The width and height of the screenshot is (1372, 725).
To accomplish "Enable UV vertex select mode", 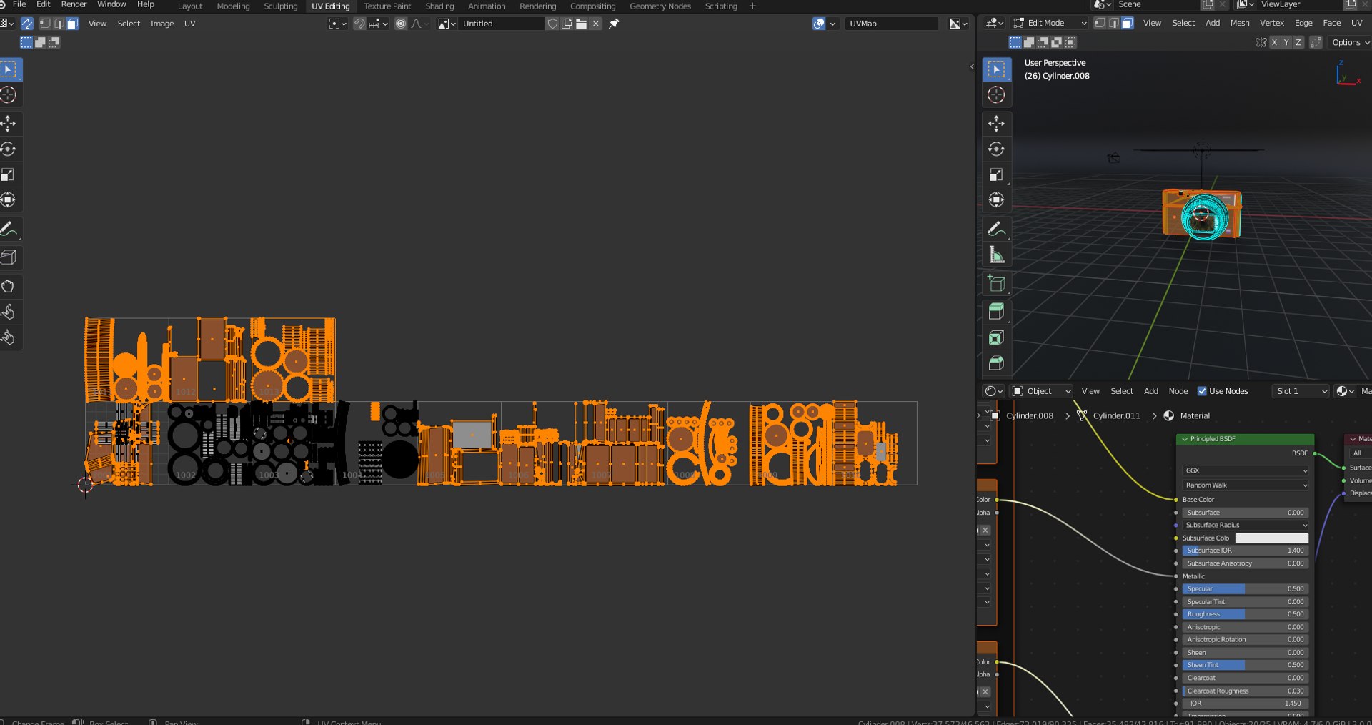I will [45, 24].
